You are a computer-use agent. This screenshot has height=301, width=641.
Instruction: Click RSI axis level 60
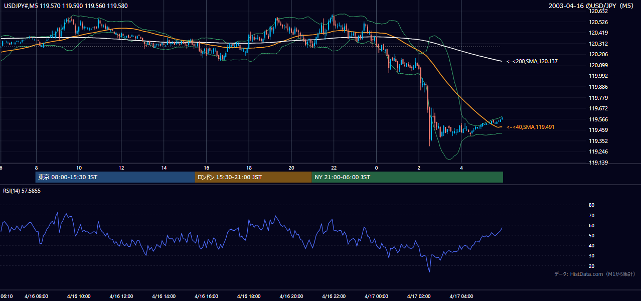[x=591, y=225]
